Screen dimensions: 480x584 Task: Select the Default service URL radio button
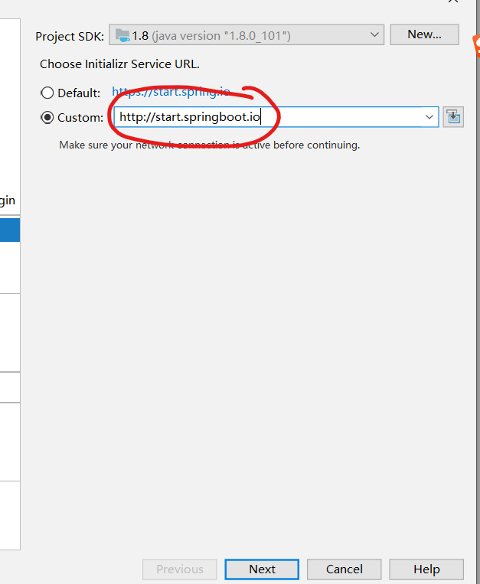[47, 93]
